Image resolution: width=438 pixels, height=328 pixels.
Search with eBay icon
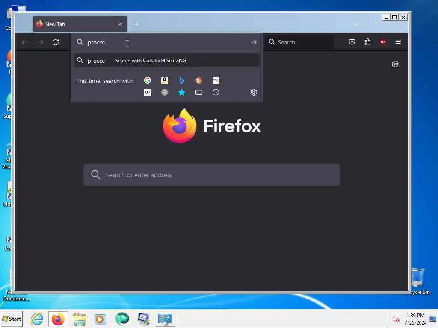tap(216, 80)
